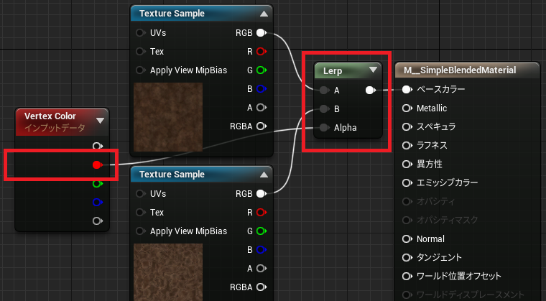Select the upper Texture Sample preview thumbnail
546x301 pixels.
pos(168,117)
